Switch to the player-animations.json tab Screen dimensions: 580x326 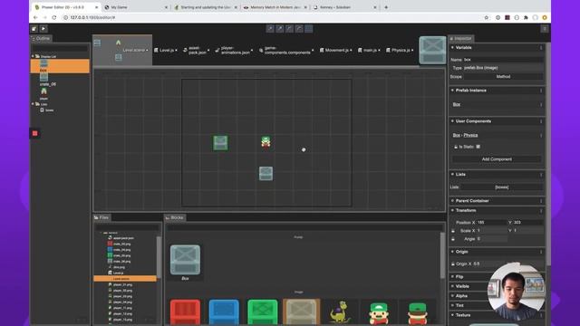coord(234,51)
